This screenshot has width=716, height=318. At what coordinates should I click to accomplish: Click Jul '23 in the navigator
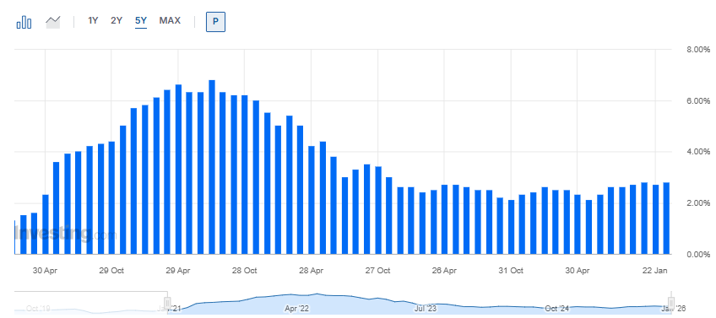pyautogui.click(x=426, y=309)
